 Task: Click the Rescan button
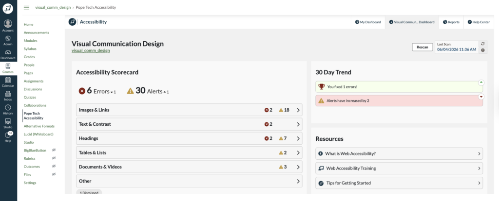[x=422, y=47]
